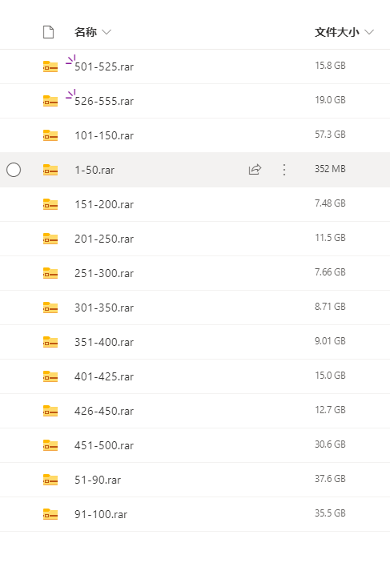Expand the 文件大小 column sort dropdown arrow
The image size is (390, 579).
point(369,32)
